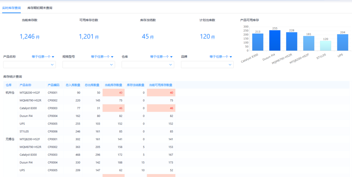
Task: Change 产品名称 condition 等于任意一个
Action: 43,57
